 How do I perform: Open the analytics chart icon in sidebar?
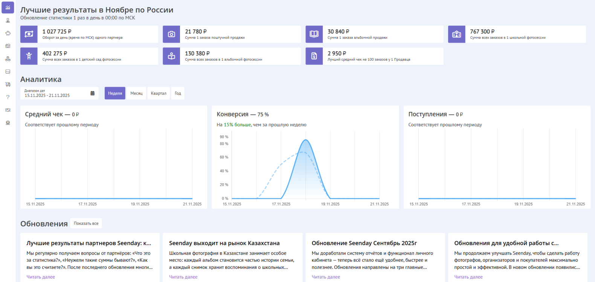(x=8, y=8)
